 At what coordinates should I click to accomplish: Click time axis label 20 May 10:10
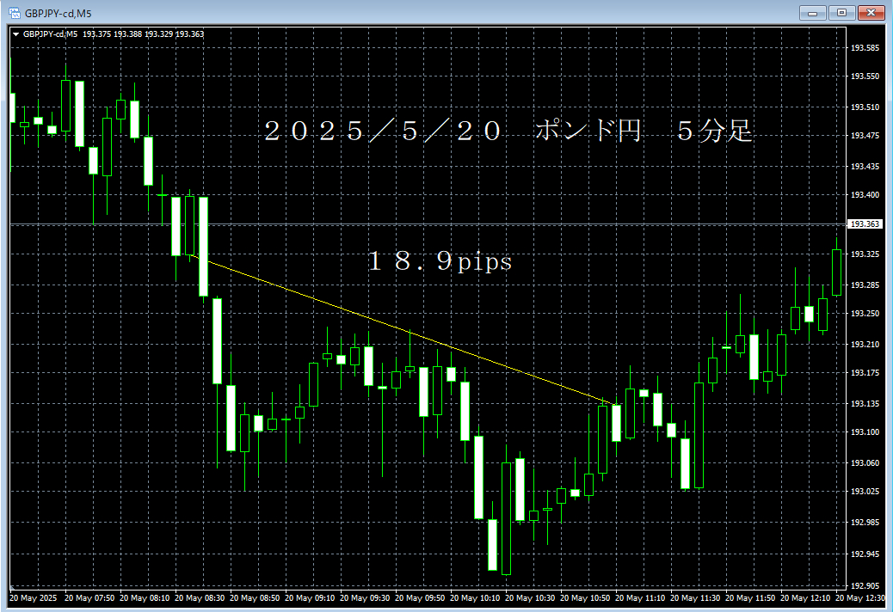click(x=475, y=597)
